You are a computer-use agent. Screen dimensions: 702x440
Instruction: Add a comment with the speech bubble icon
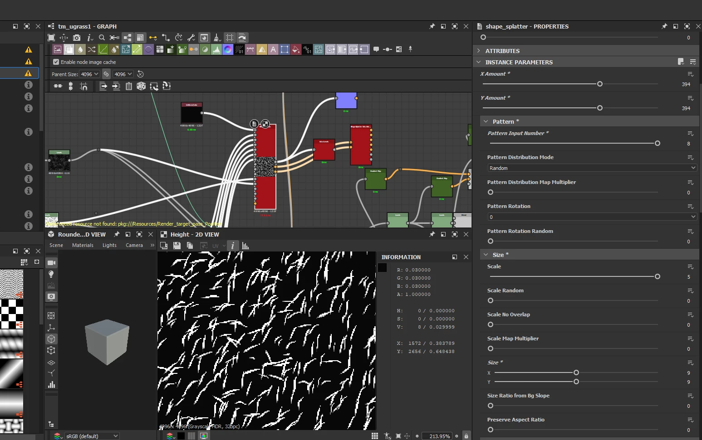[376, 49]
